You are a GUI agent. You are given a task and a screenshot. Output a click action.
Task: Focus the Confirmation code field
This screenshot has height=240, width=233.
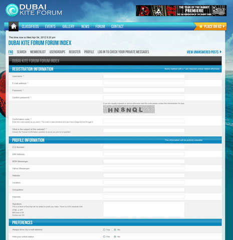coord(144,121)
